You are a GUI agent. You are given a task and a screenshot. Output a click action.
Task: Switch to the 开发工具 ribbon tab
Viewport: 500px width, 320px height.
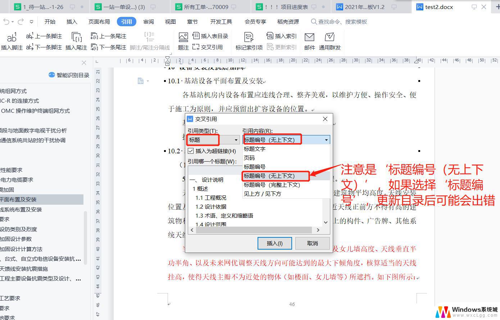click(x=221, y=22)
